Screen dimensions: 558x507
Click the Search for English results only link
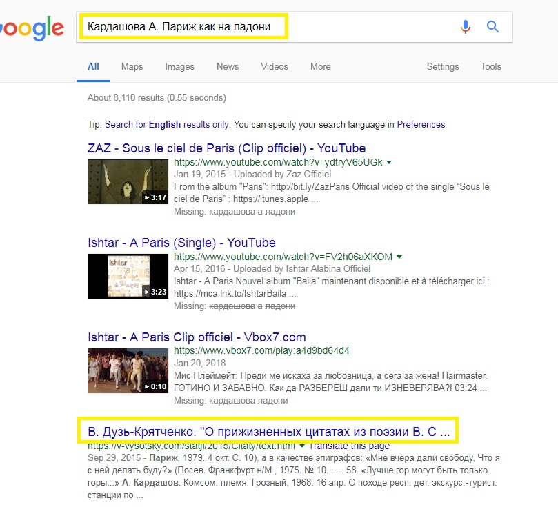[x=166, y=125]
